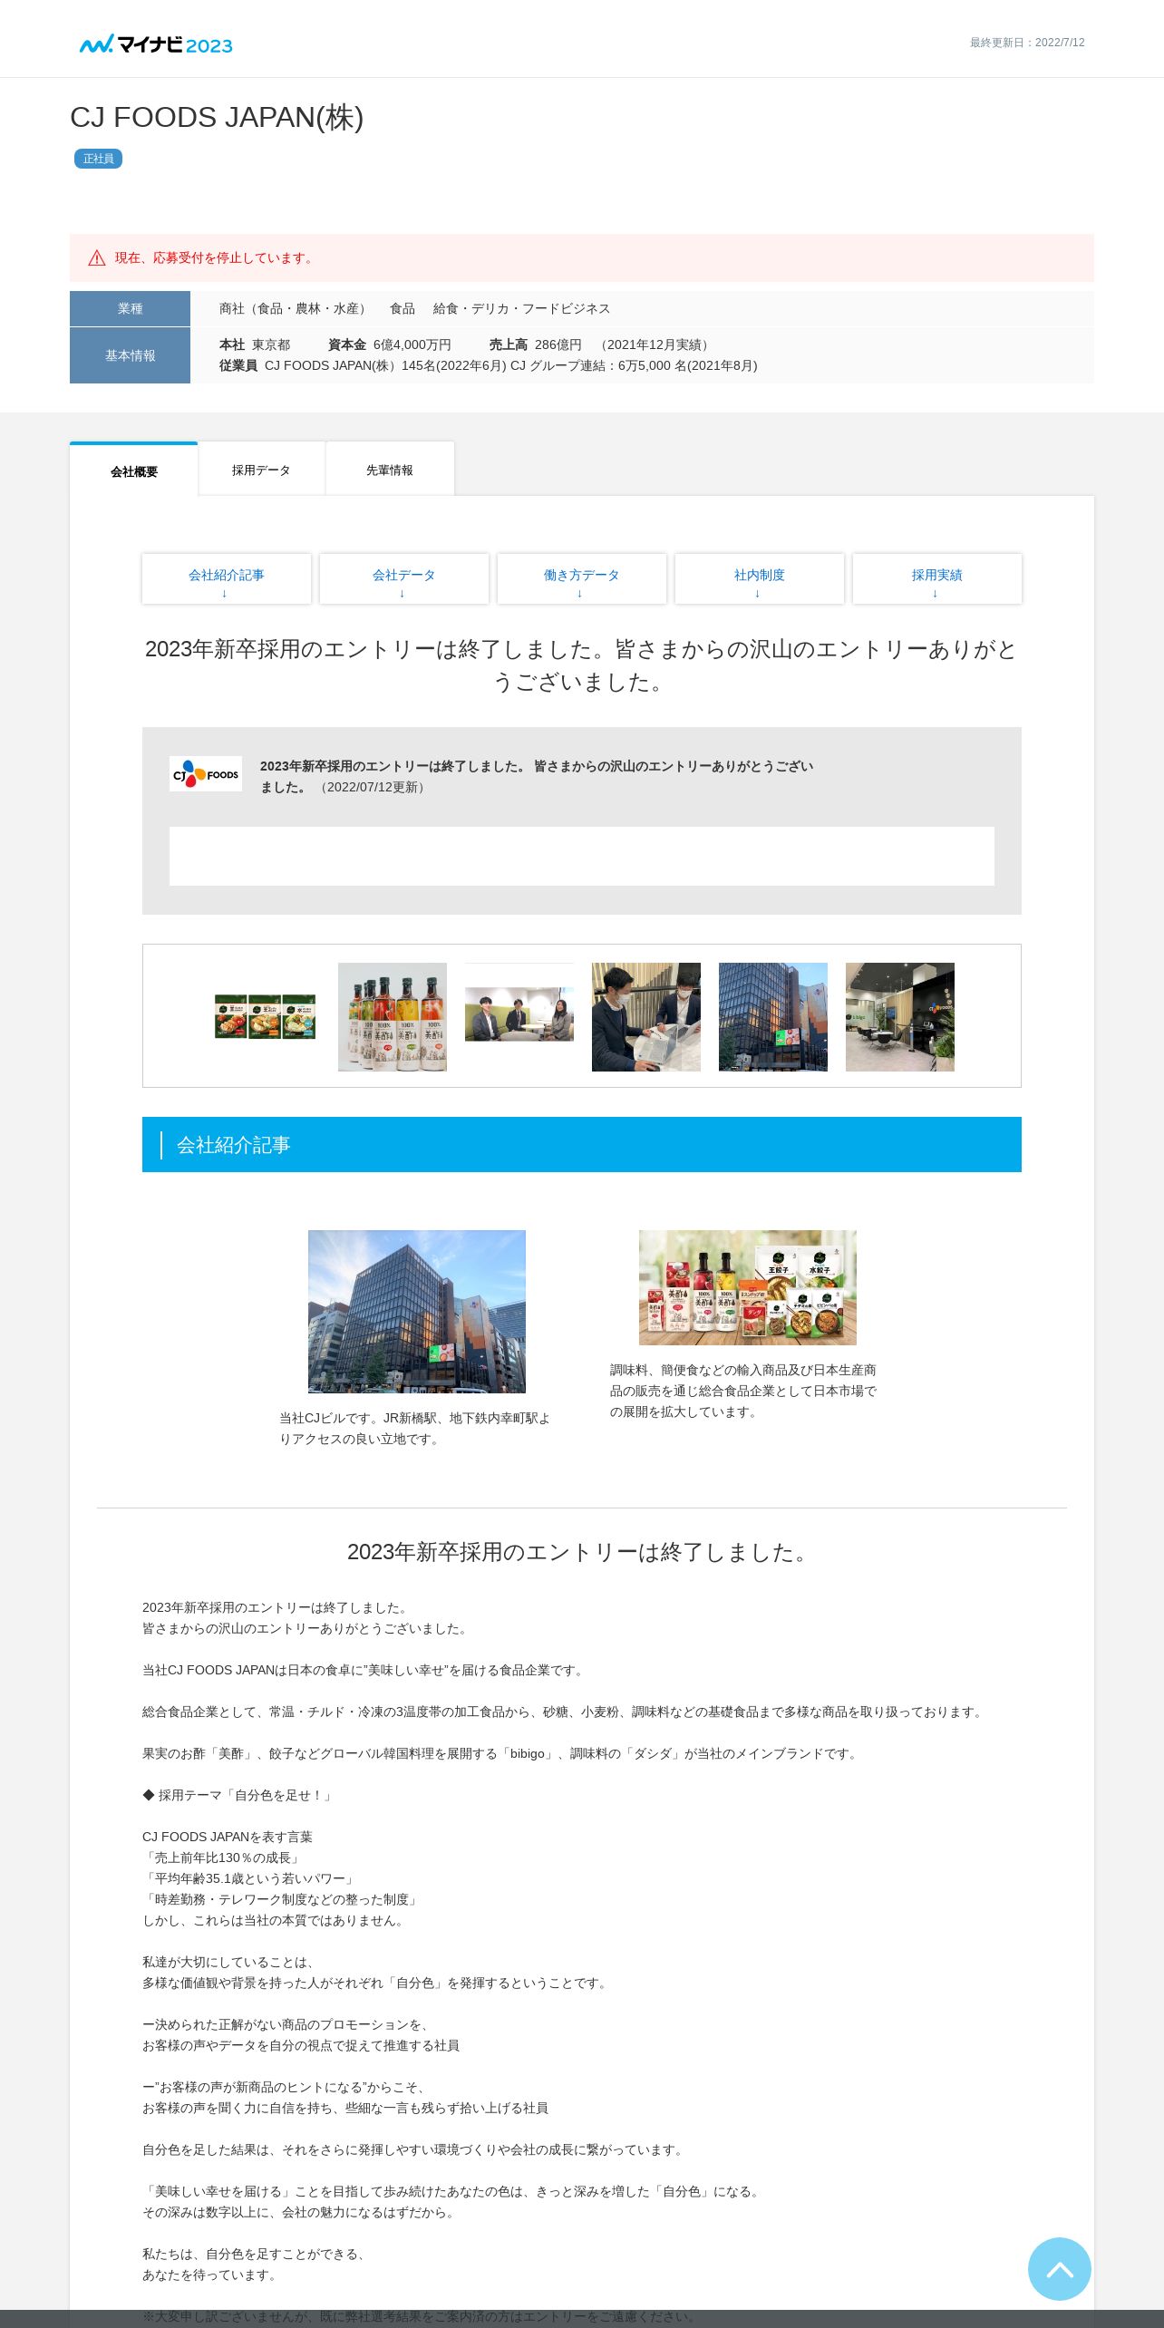
Task: Click the 会社紹介記事 blue section header
Action: pyautogui.click(x=582, y=1144)
